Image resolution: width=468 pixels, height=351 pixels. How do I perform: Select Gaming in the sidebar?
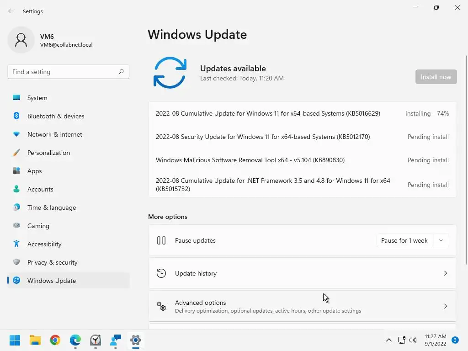pyautogui.click(x=69, y=225)
